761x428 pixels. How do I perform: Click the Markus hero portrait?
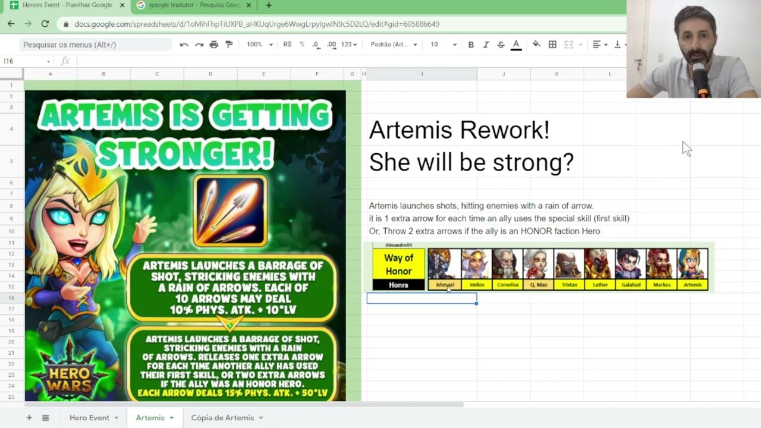click(x=662, y=264)
